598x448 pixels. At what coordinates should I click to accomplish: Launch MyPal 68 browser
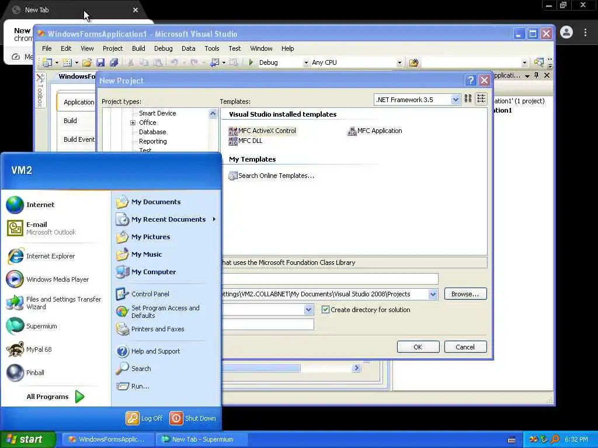click(x=29, y=349)
